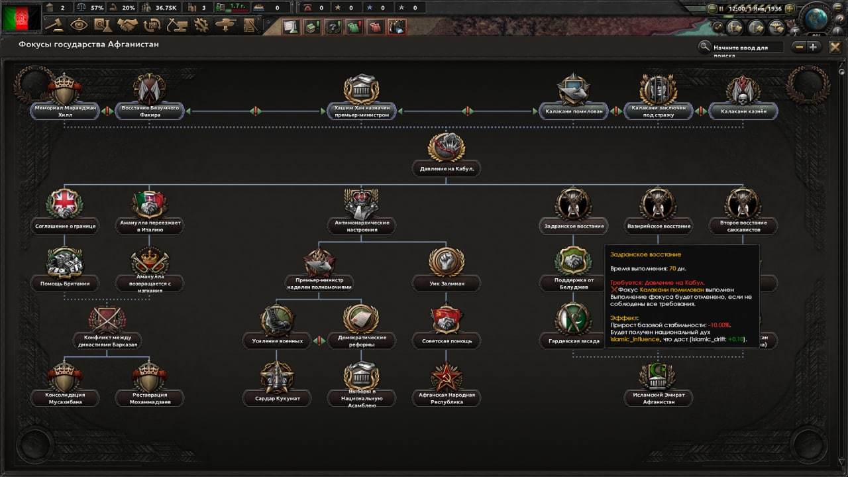Zoom out the focus tree

[x=800, y=47]
